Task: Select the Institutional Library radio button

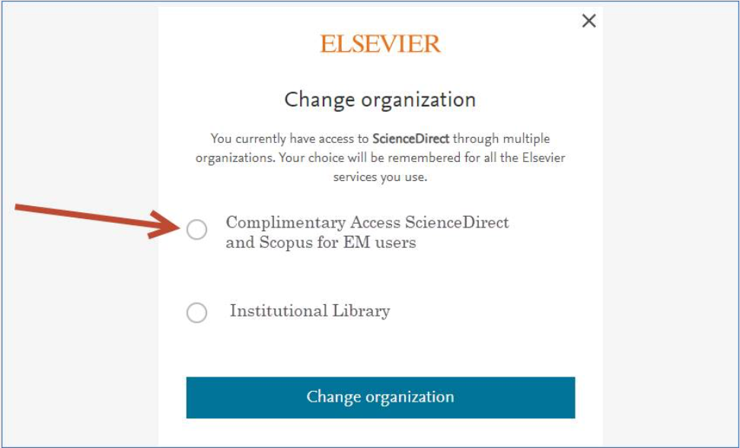Action: pyautogui.click(x=196, y=313)
